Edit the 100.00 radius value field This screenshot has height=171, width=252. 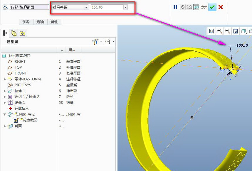coord(107,7)
